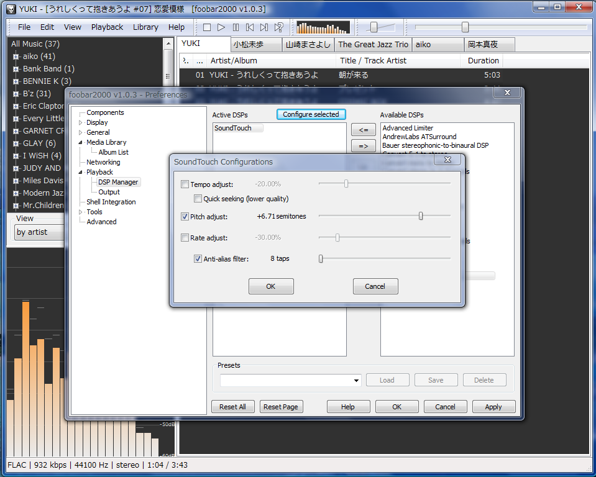Click the Pitch adjust slider handle
The width and height of the screenshot is (596, 477).
click(x=421, y=216)
